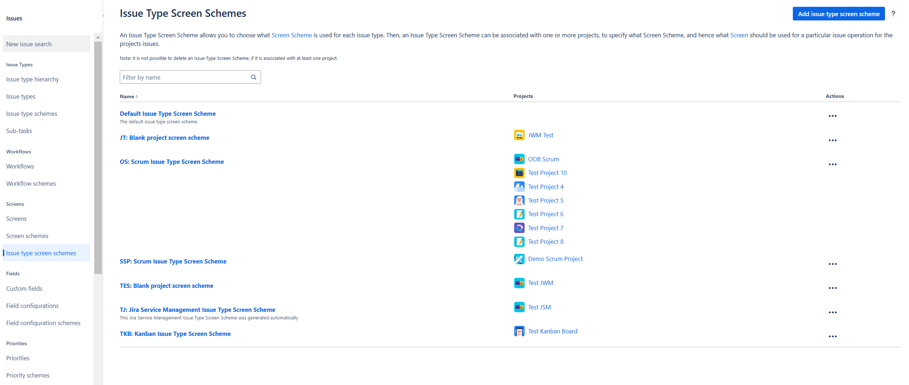Open actions menu for TKB: Kanban scheme
The width and height of the screenshot is (909, 385).
(833, 336)
